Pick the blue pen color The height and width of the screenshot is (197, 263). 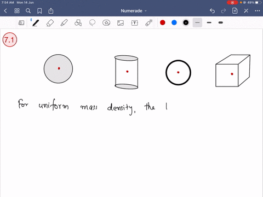tap(174, 22)
